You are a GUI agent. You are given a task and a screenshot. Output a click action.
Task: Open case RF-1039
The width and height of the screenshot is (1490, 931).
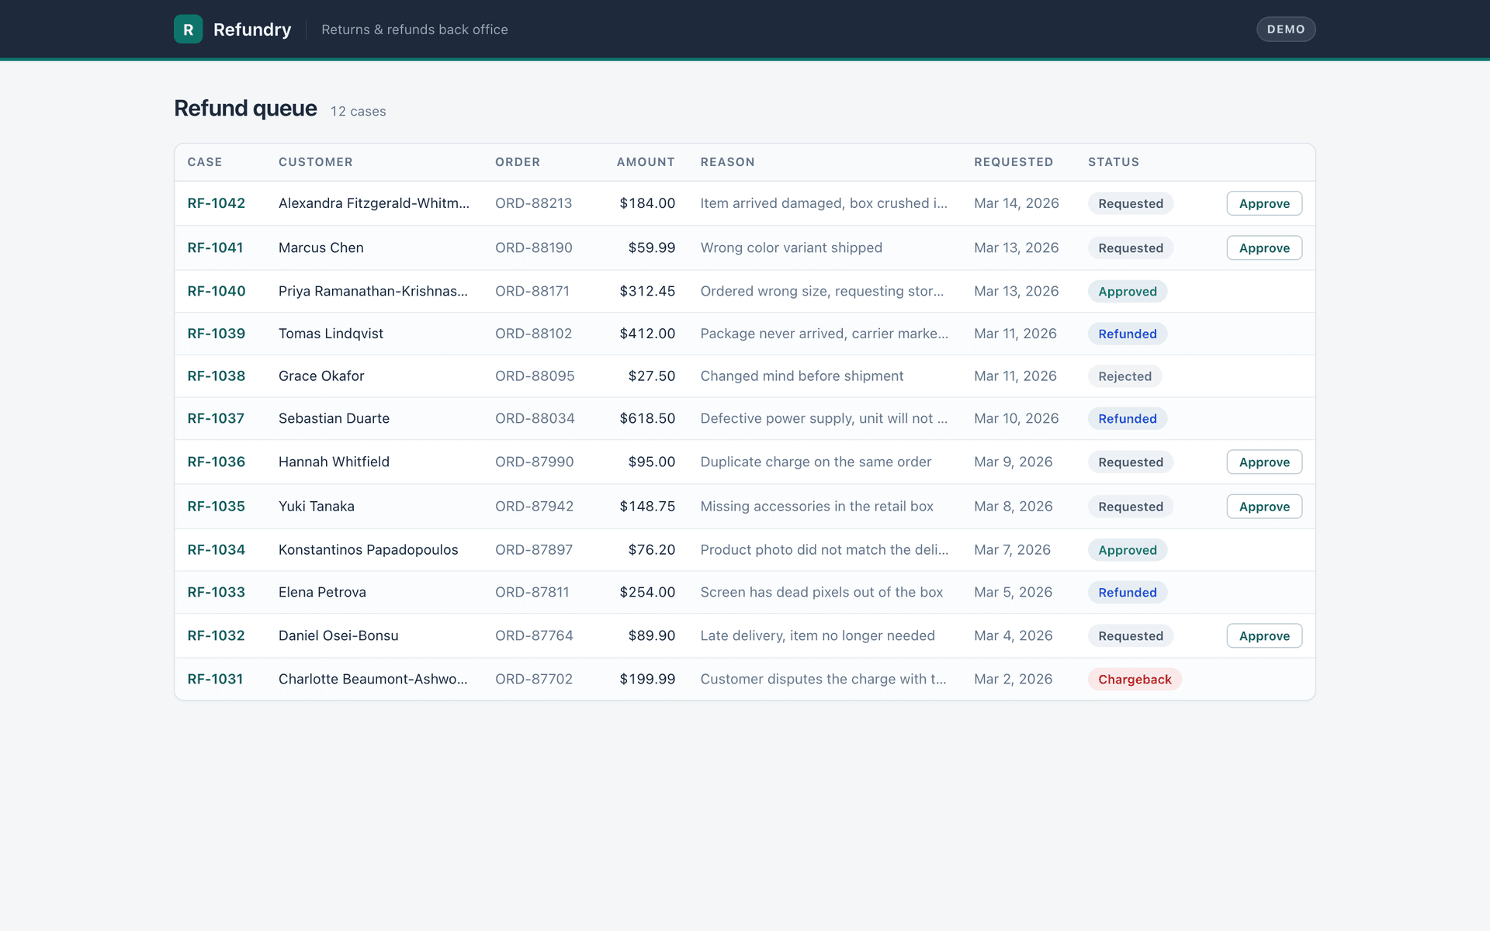click(x=217, y=334)
